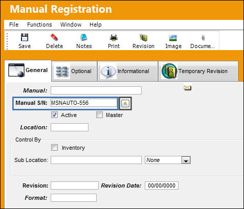Open the File menu
Screen dimensions: 244x209
pos(14,25)
